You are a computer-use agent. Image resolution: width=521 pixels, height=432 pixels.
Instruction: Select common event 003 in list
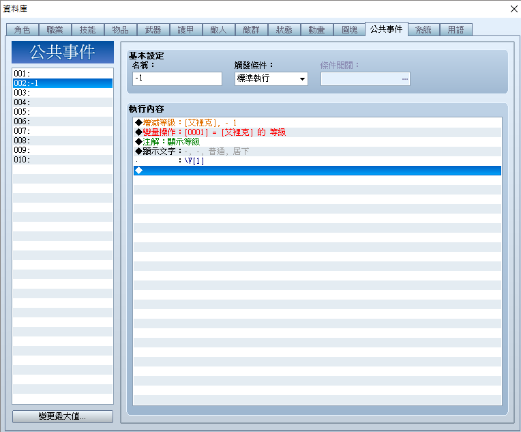click(x=63, y=92)
